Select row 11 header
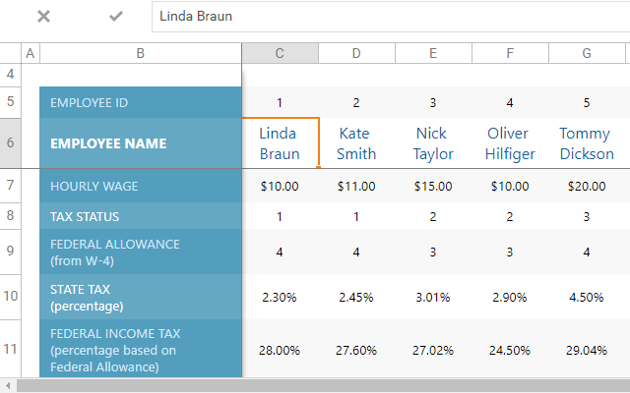Viewport: 630px width, 393px height. pyautogui.click(x=10, y=350)
